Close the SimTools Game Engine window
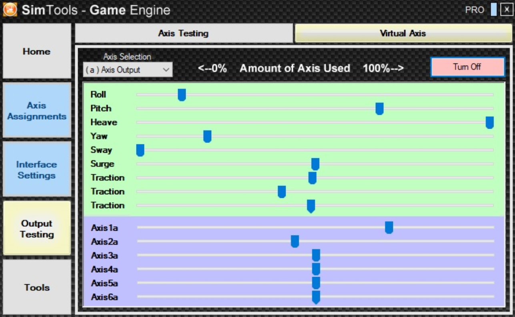 [506, 10]
